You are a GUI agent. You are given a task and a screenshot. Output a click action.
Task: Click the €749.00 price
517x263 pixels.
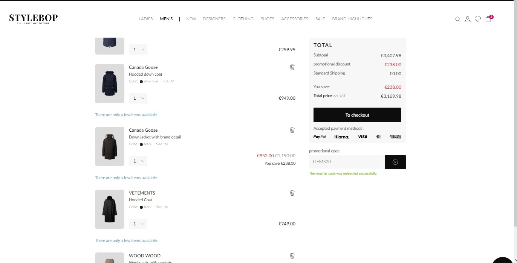[287, 224]
